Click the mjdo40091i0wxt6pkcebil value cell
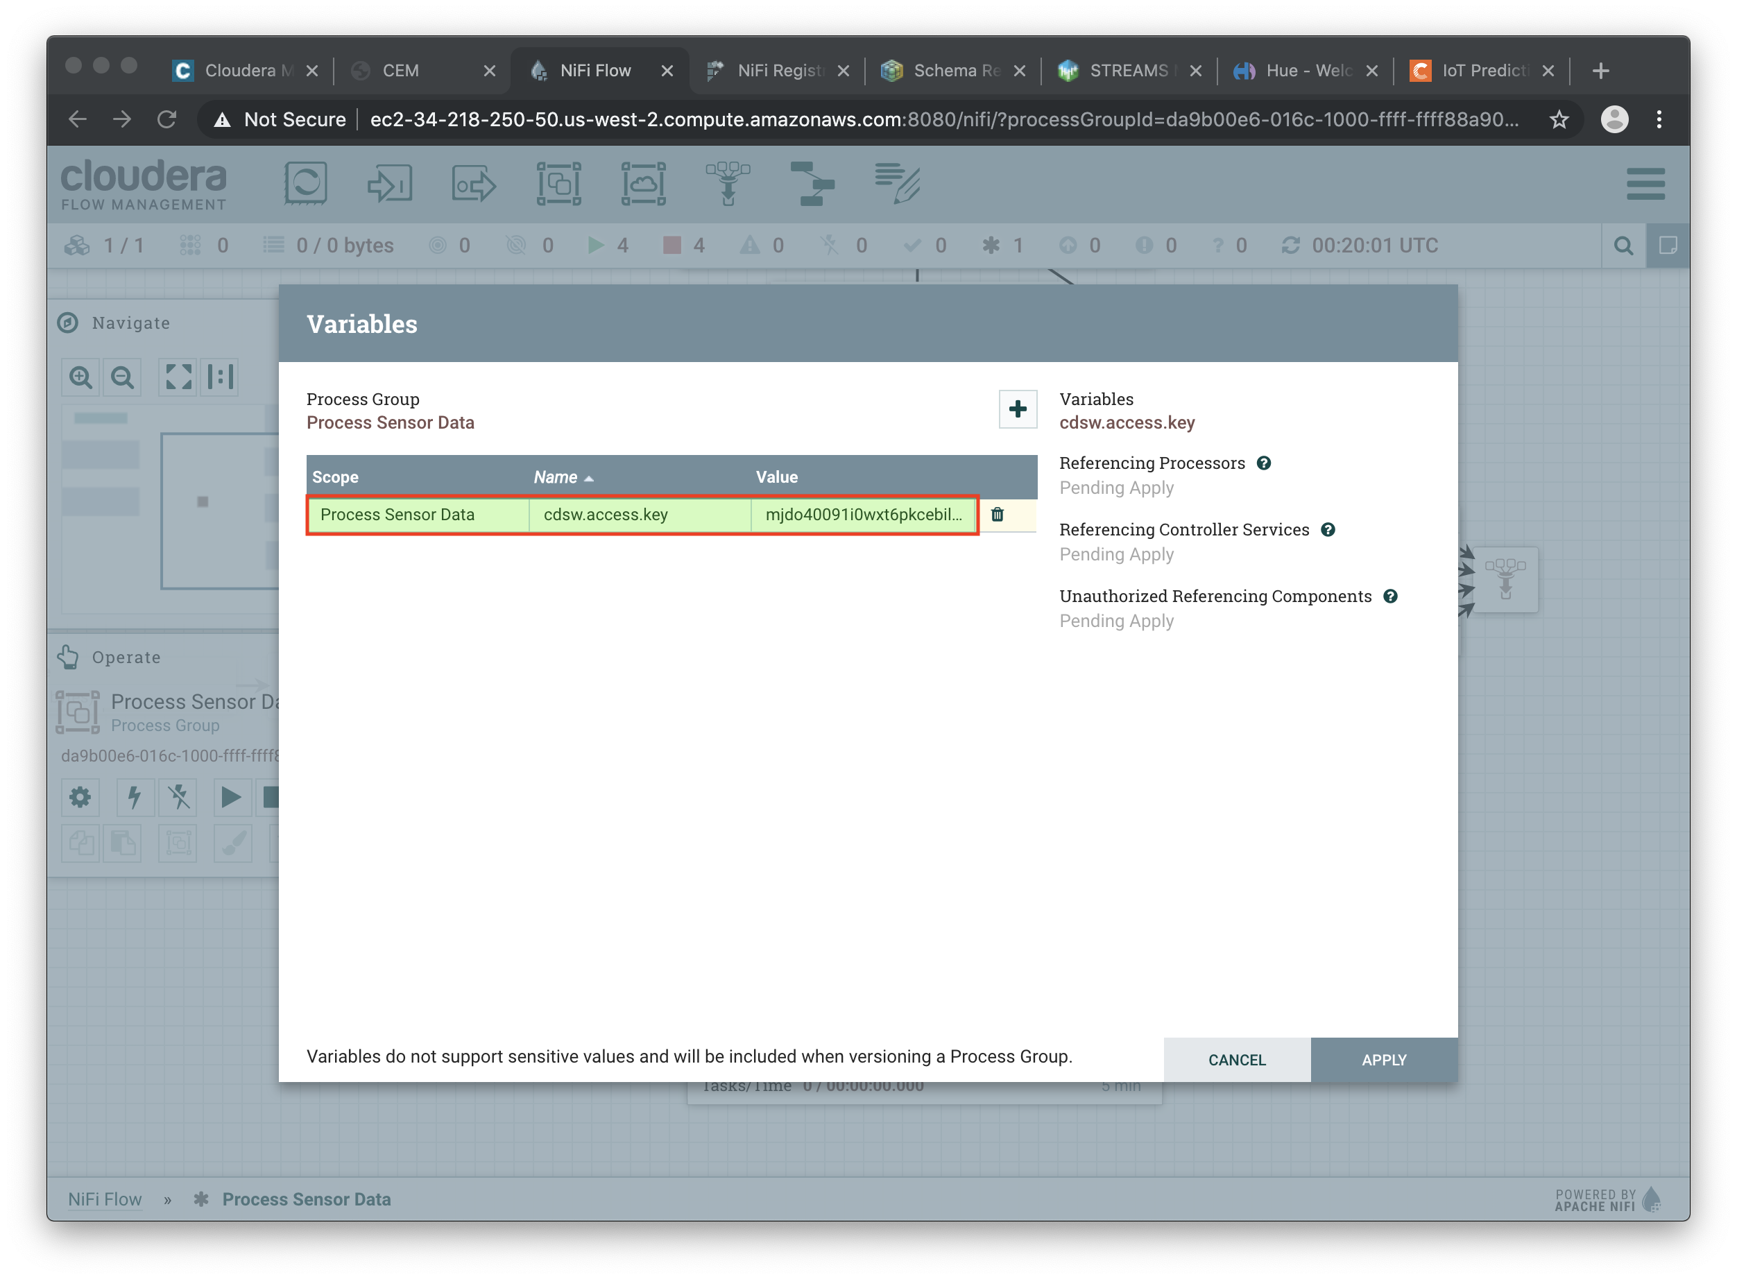 click(863, 515)
